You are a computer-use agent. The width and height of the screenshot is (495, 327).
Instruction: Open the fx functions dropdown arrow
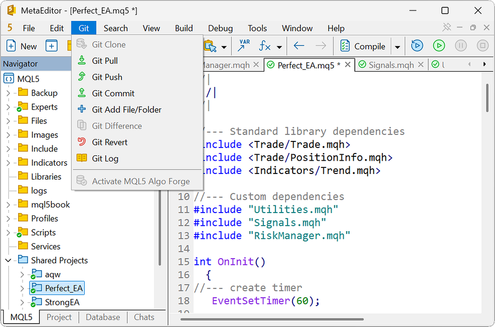click(x=279, y=47)
